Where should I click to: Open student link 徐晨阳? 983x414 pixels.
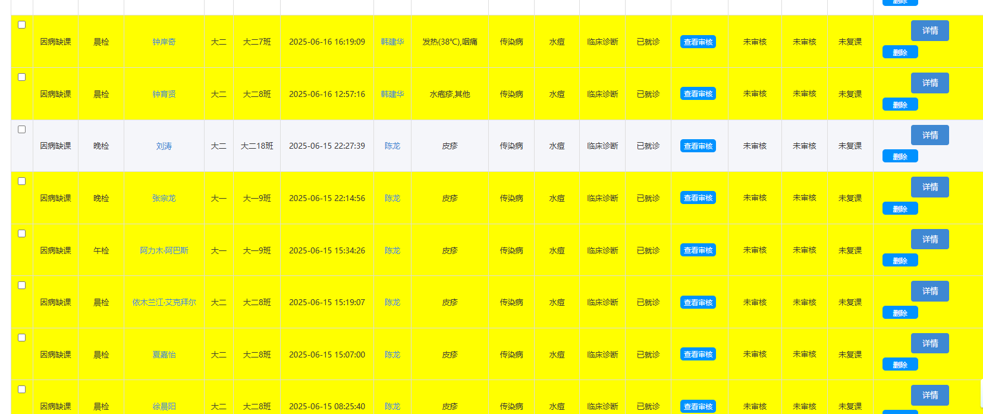[x=164, y=406]
